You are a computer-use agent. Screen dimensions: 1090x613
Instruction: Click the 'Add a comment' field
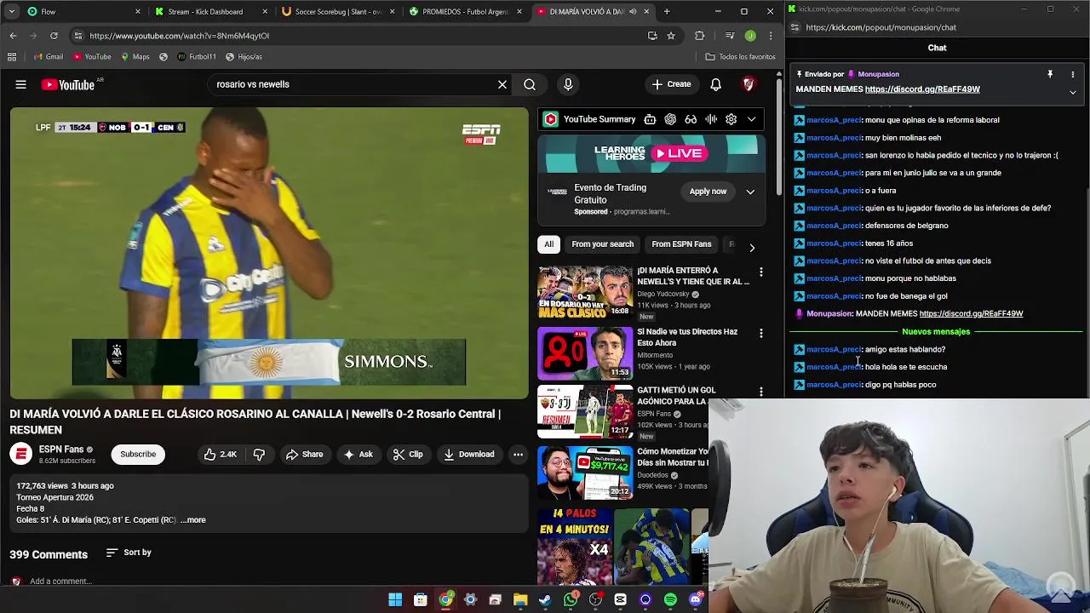60,581
